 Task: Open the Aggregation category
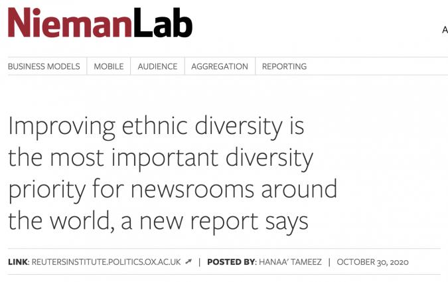point(220,66)
